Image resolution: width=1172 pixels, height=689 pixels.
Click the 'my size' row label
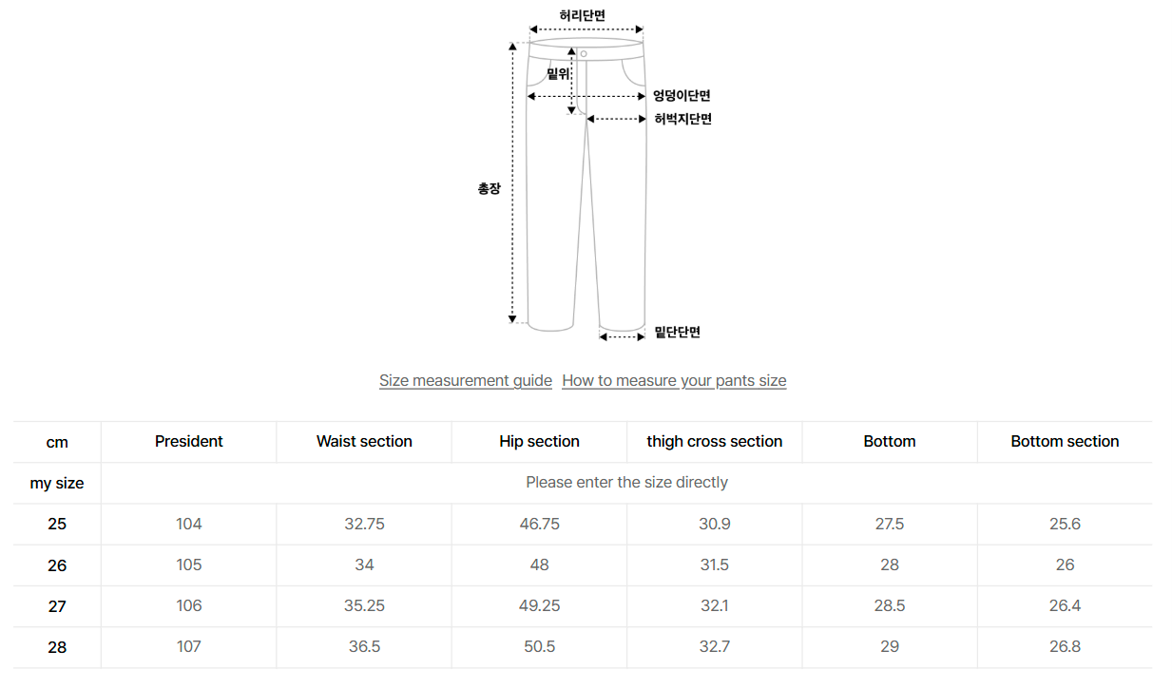(57, 484)
